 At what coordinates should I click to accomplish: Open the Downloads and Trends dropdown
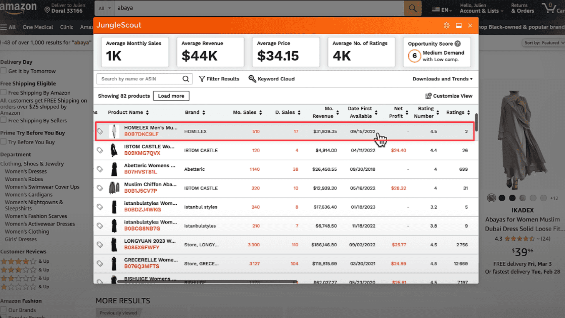click(x=442, y=79)
